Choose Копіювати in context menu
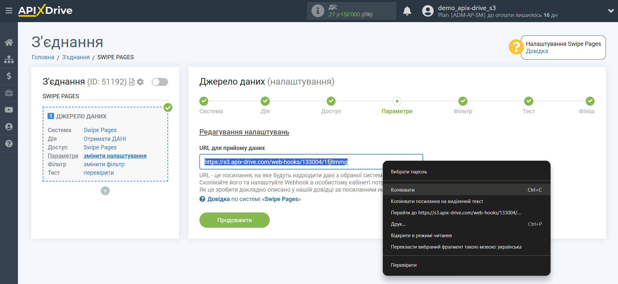 [467, 190]
